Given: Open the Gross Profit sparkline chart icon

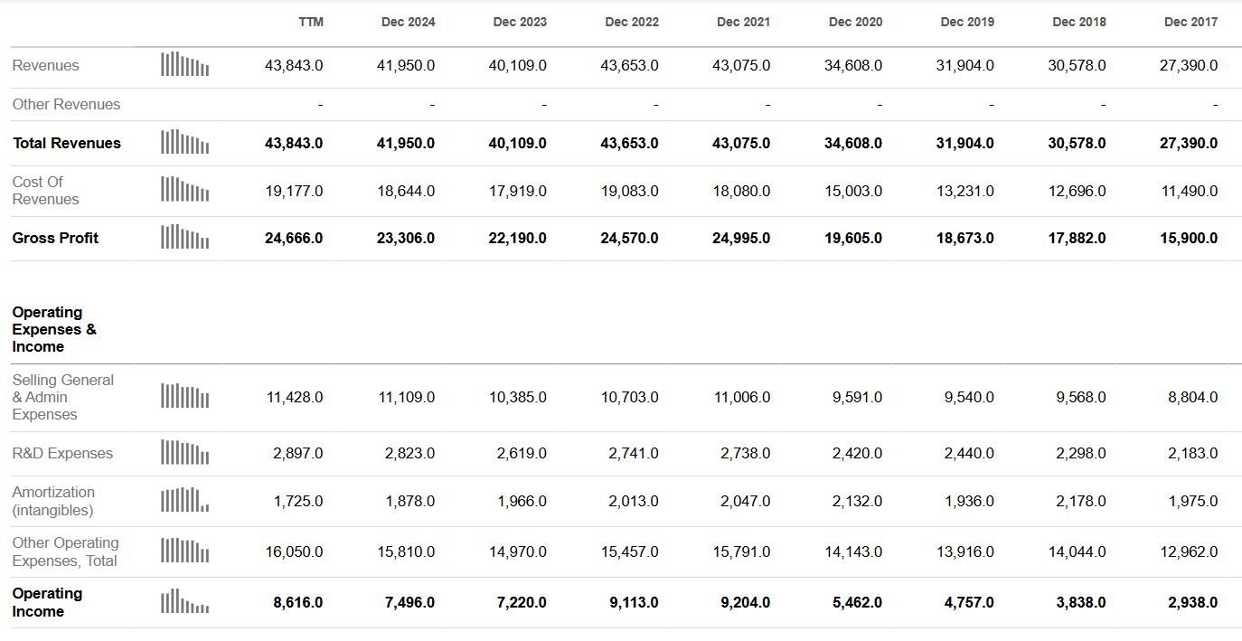Looking at the screenshot, I should (x=184, y=237).
